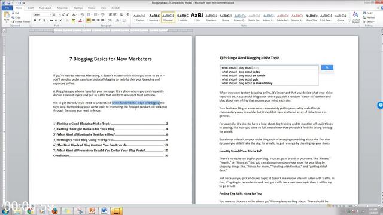This screenshot has width=383, height=215.
Task: Expand the Select dropdown in Editing group
Action: tap(369, 21)
